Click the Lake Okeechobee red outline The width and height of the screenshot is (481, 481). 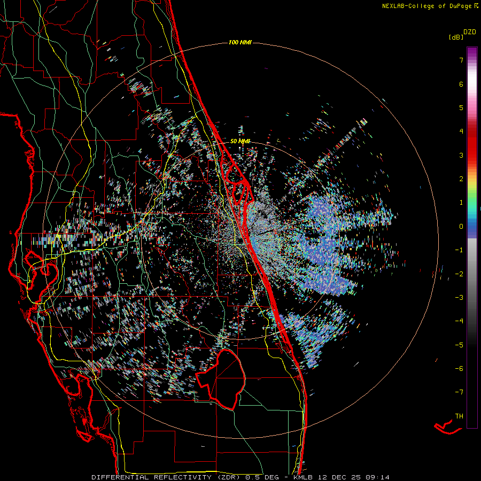coord(221,379)
